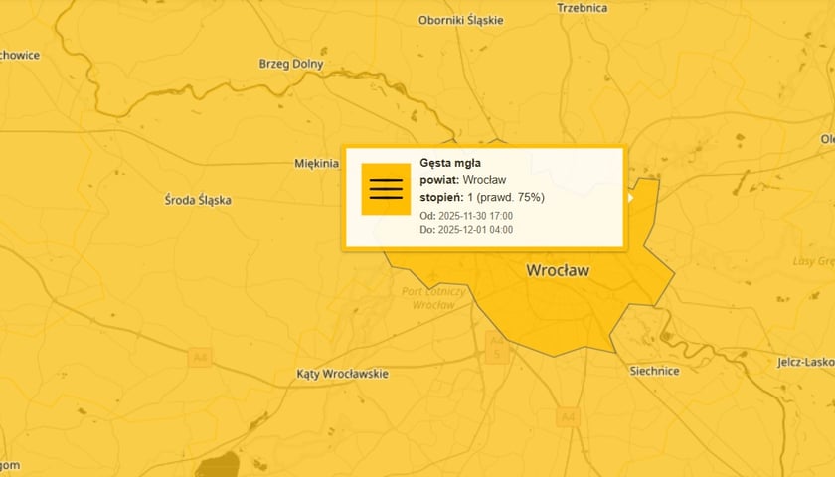Click the A4 road shield near Kąty Wrocławskie
The height and width of the screenshot is (477, 835).
(200, 357)
